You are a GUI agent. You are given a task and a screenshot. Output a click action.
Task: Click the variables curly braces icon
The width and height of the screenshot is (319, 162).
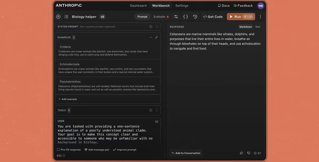tap(185, 17)
